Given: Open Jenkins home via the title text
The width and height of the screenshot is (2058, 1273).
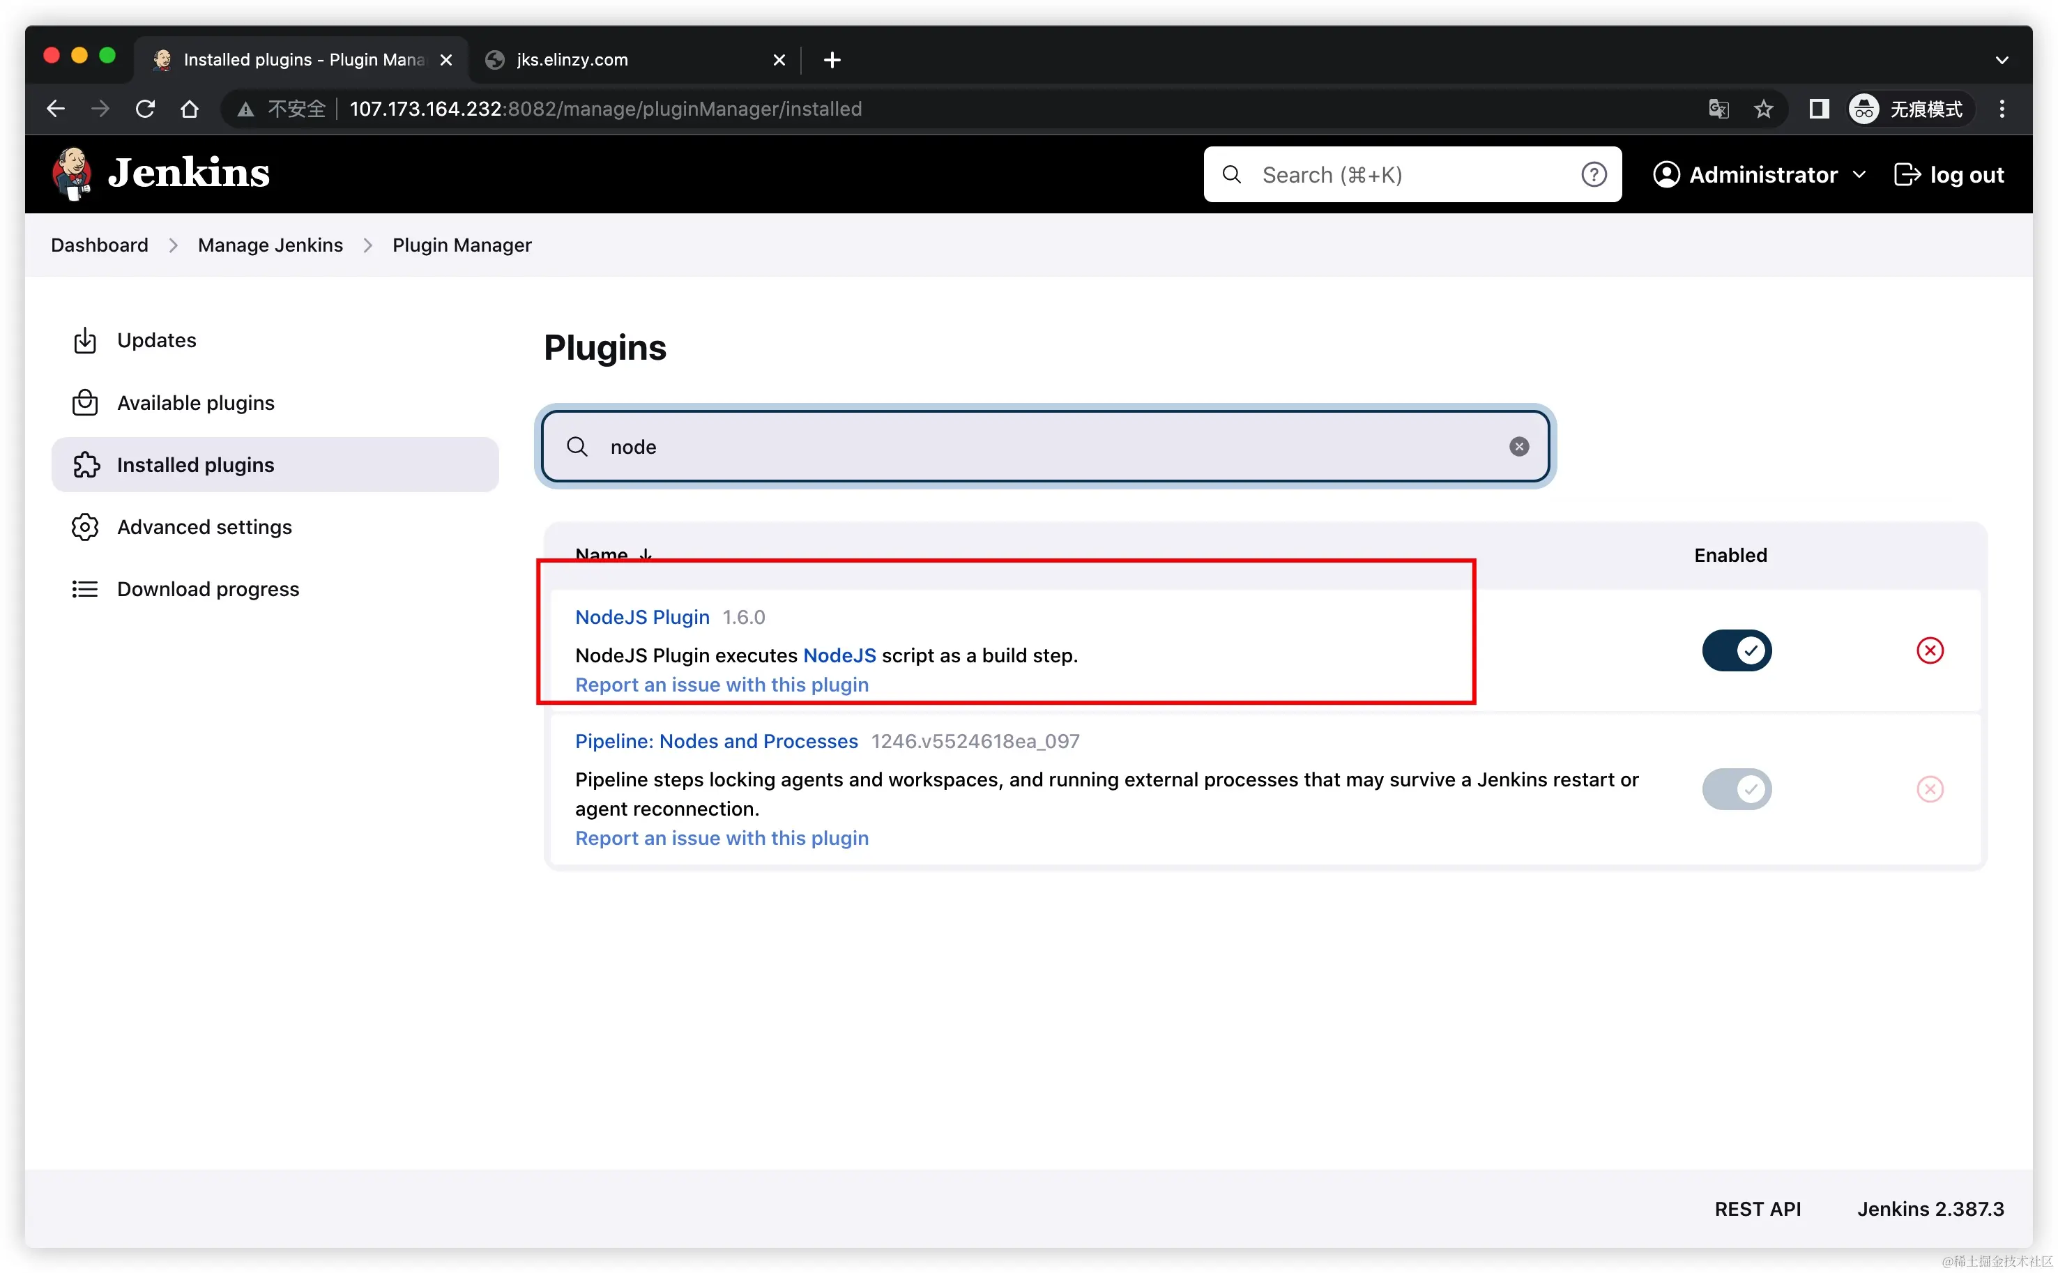Looking at the screenshot, I should [188, 174].
